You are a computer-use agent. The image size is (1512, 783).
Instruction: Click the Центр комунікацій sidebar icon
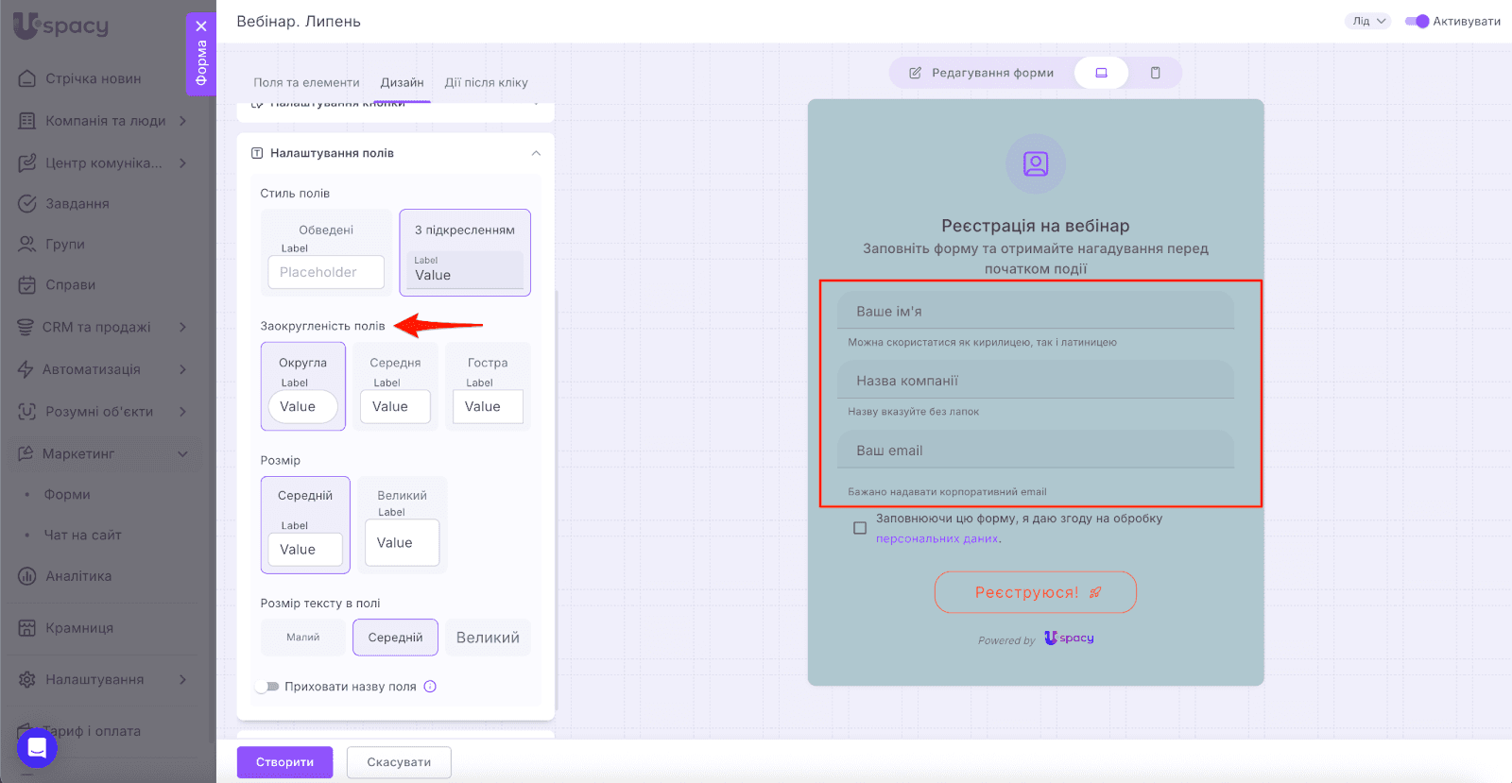pyautogui.click(x=27, y=162)
